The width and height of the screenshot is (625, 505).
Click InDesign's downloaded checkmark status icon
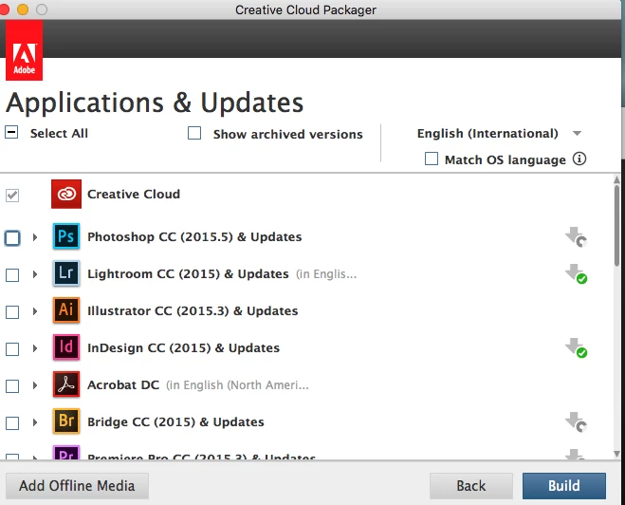(577, 347)
